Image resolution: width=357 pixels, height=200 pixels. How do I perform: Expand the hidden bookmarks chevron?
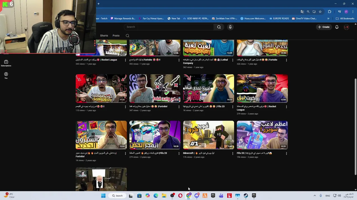(x=328, y=19)
